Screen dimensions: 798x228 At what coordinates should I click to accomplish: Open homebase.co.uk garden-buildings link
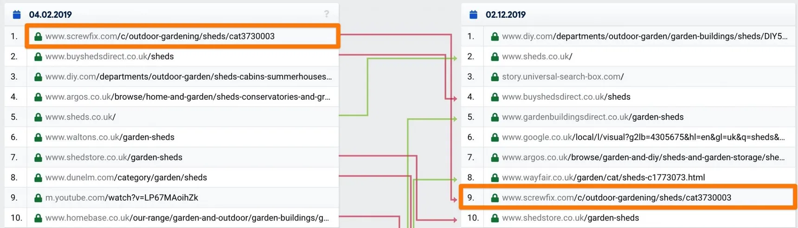pos(187,218)
